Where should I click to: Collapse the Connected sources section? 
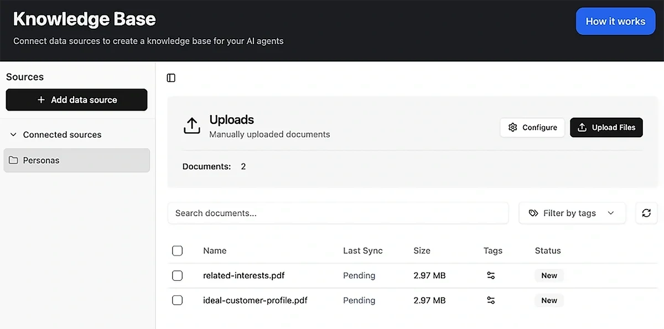coord(13,134)
